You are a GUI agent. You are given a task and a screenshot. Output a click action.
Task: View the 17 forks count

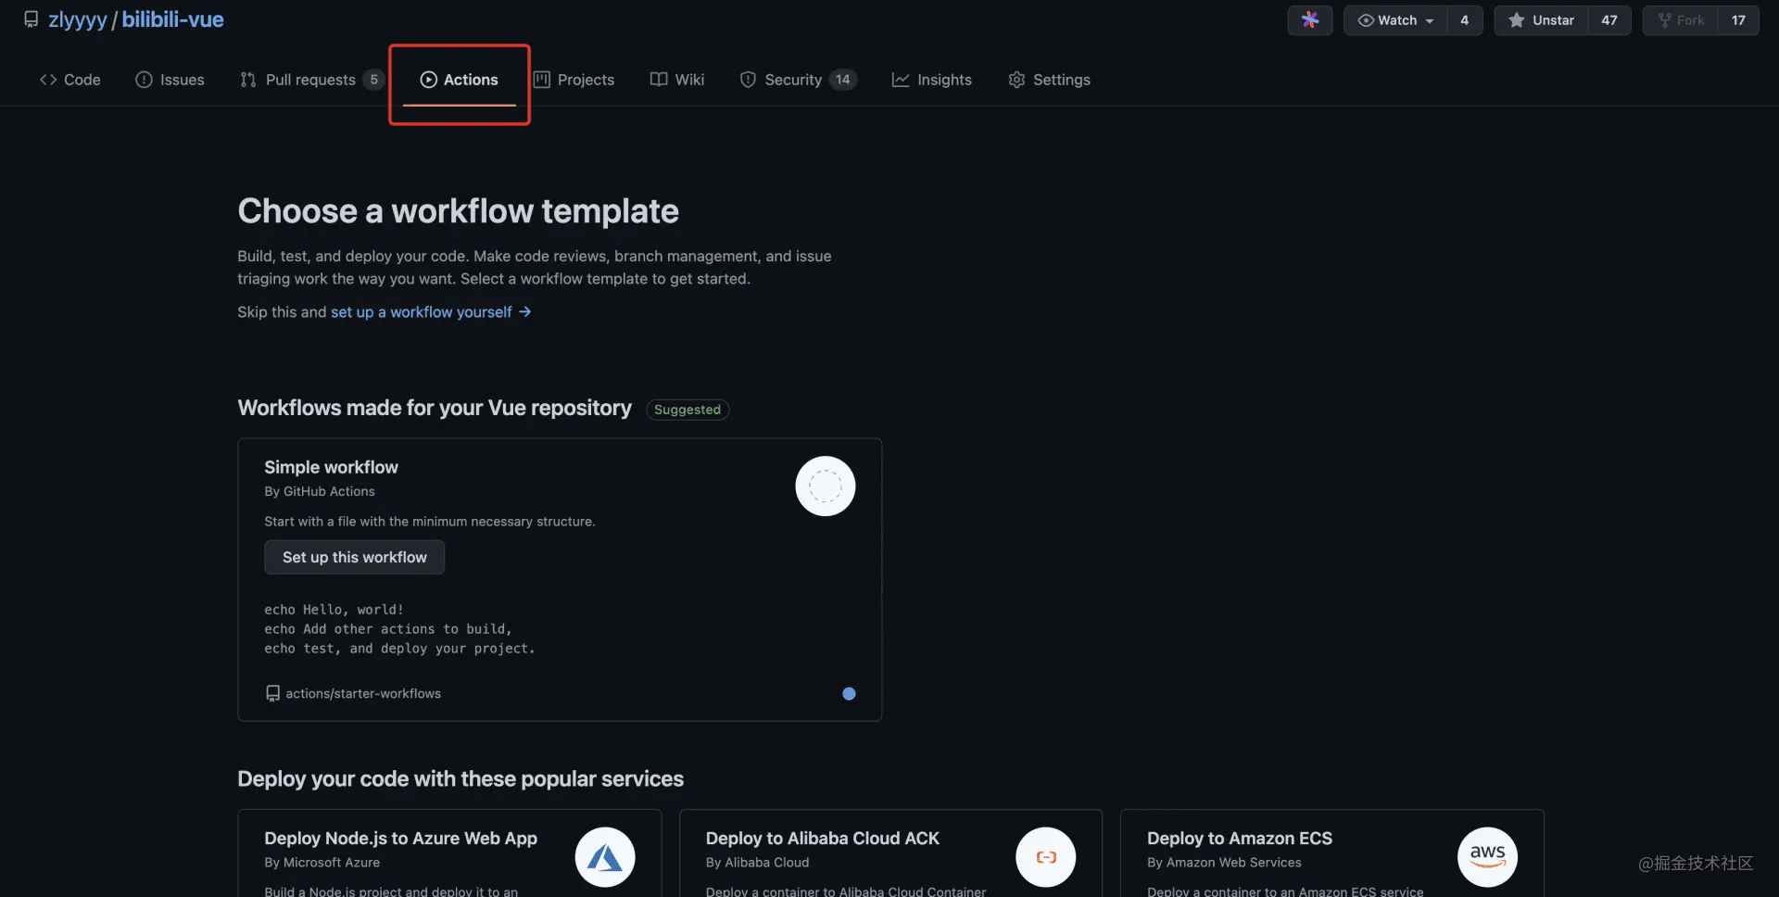[x=1738, y=19]
